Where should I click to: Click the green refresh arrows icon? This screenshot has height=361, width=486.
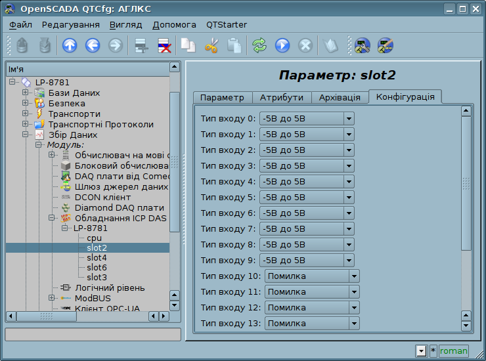[259, 45]
